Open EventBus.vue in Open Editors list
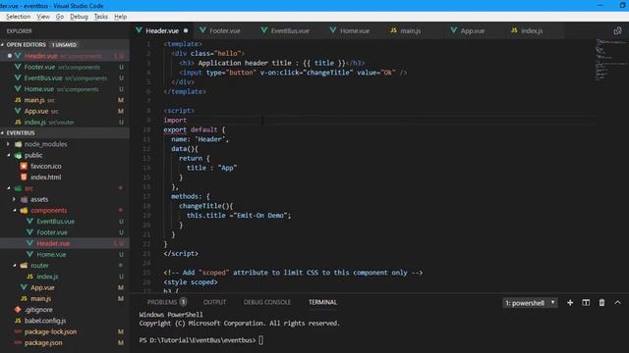Image resolution: width=629 pixels, height=353 pixels. click(64, 78)
